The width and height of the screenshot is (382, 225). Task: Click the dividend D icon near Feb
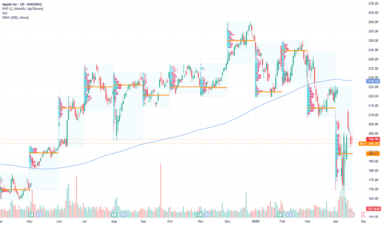pyautogui.click(x=289, y=214)
